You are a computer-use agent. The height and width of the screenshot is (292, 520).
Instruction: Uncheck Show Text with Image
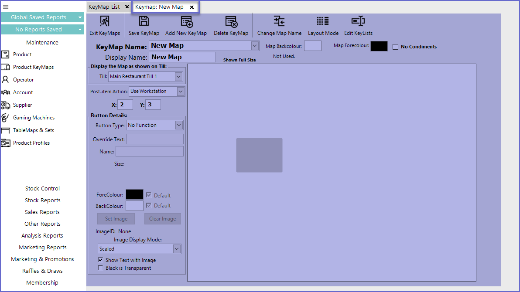(101, 260)
